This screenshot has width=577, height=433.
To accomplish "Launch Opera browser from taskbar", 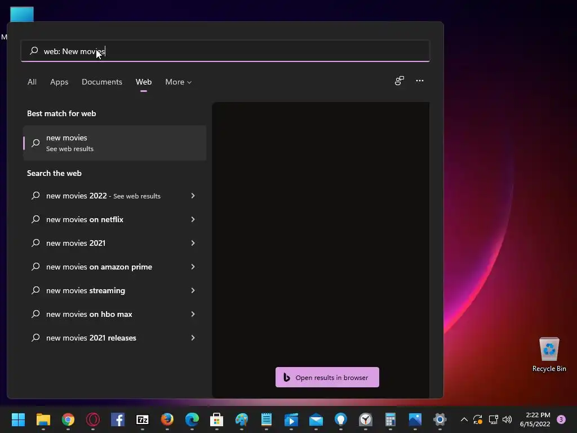I will [x=93, y=419].
